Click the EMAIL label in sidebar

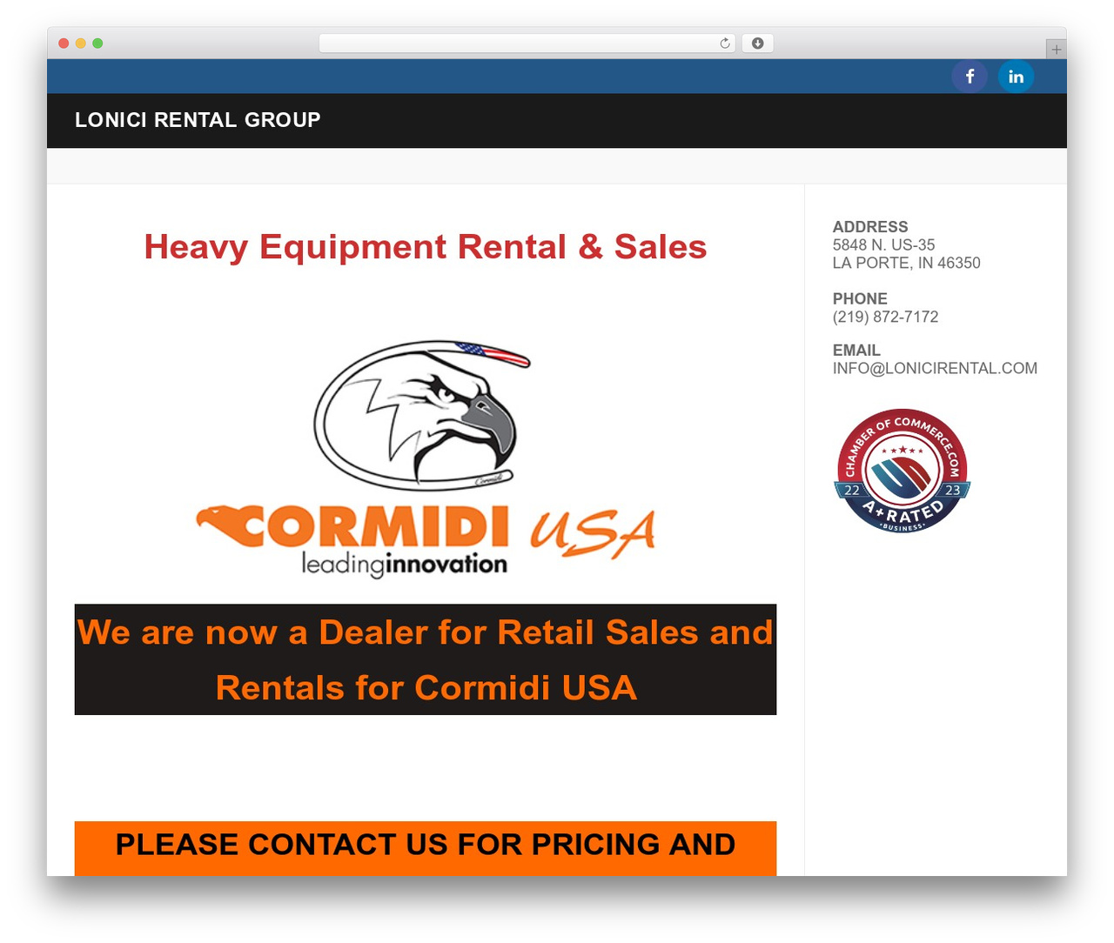coord(856,351)
